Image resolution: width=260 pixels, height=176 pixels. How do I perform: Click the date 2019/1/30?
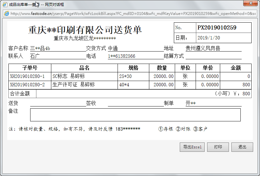click(209, 38)
